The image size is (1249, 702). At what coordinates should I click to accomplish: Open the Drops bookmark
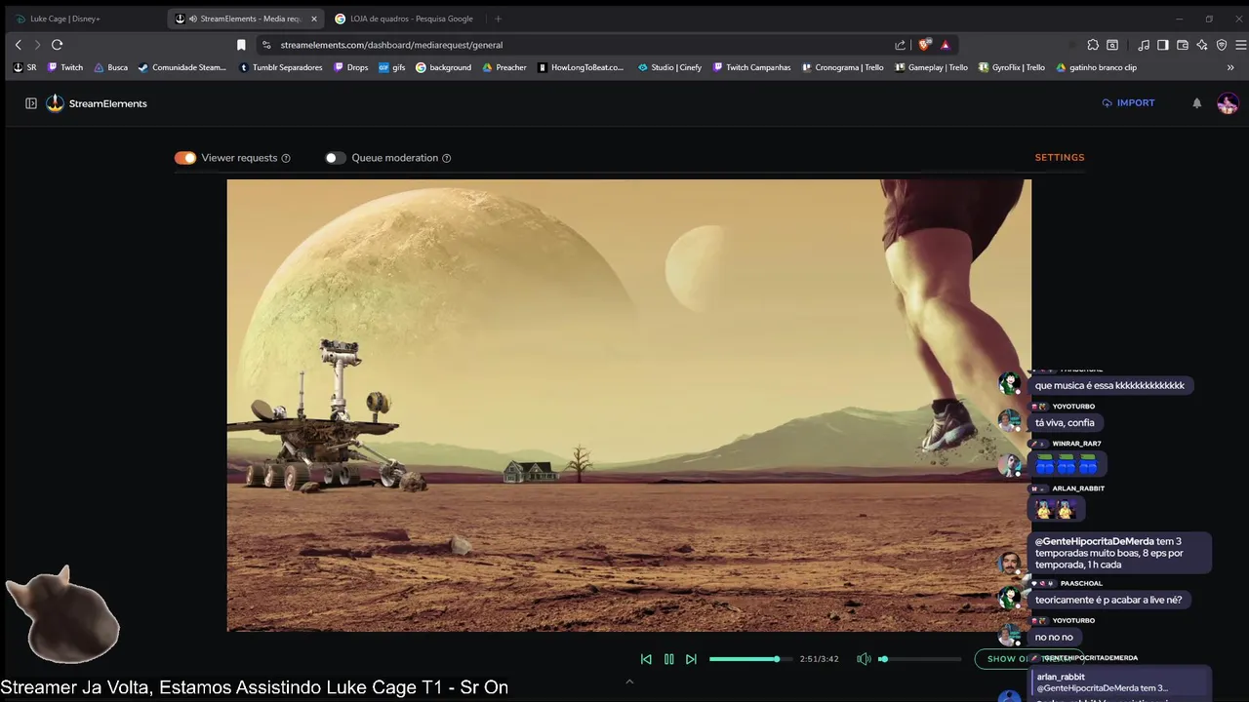[350, 67]
